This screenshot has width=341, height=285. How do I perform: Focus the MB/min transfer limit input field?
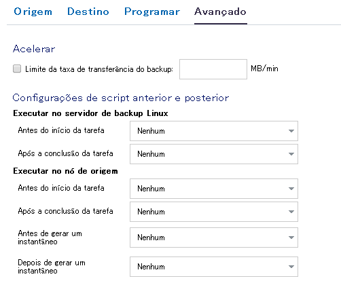click(x=213, y=69)
